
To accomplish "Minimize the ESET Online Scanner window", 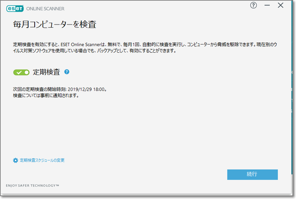I will [267, 6].
